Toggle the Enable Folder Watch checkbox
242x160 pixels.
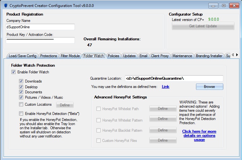click(x=13, y=72)
